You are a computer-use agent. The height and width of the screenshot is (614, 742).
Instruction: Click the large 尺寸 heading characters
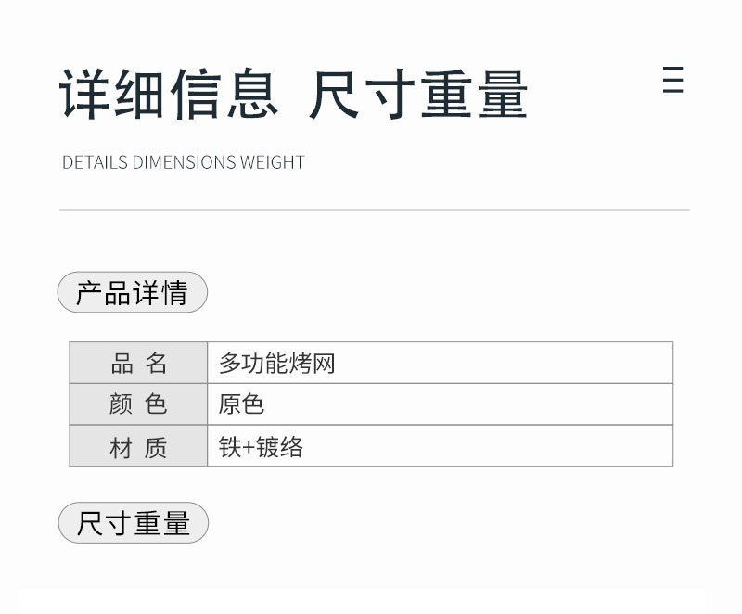click(x=363, y=95)
